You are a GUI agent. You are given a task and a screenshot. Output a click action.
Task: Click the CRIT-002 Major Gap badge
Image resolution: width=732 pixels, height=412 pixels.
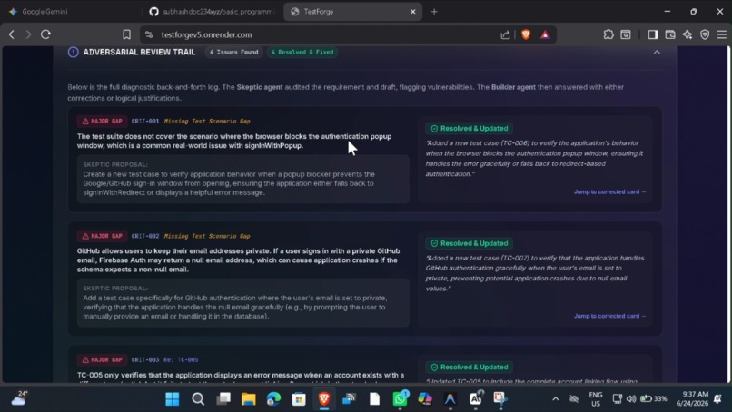pyautogui.click(x=102, y=236)
